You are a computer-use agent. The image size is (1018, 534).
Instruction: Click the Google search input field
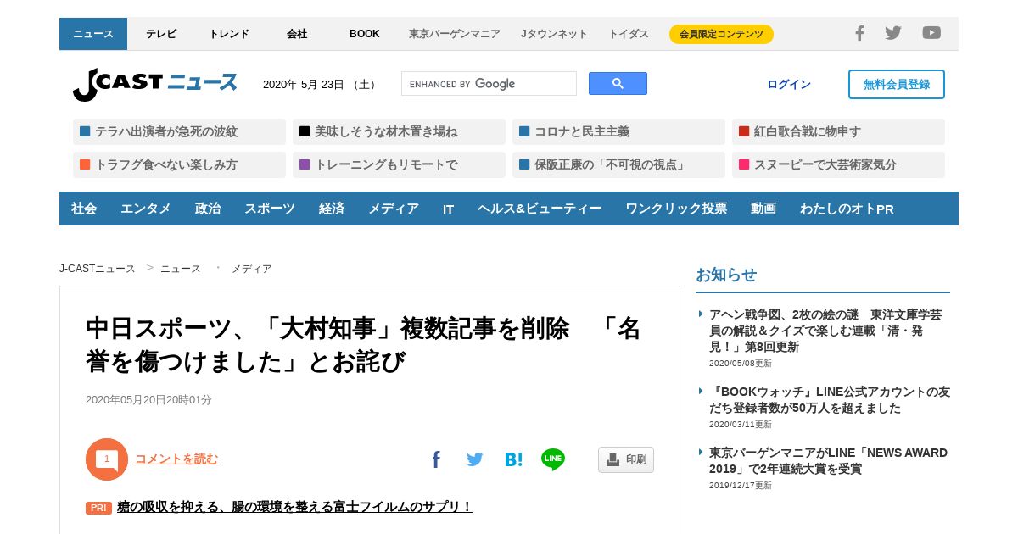[x=489, y=83]
